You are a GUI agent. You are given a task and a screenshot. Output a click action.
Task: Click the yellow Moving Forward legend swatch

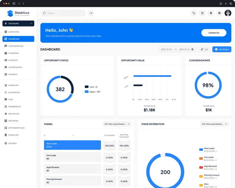click(x=201, y=176)
